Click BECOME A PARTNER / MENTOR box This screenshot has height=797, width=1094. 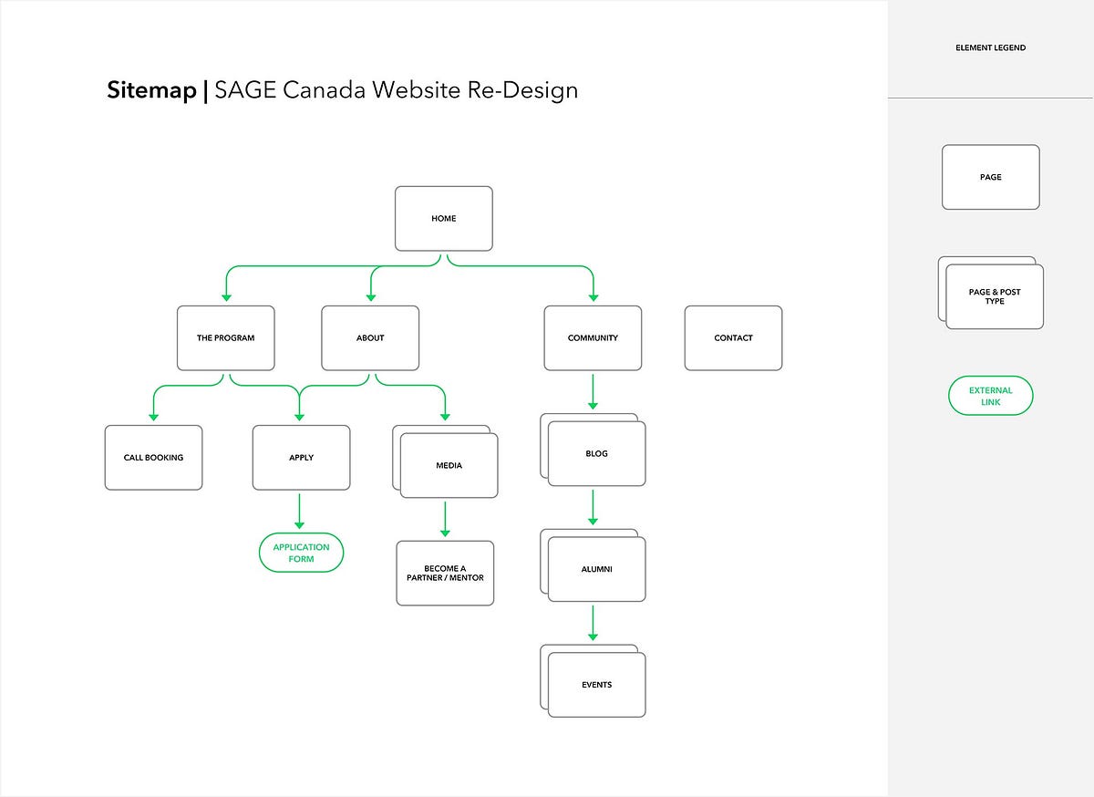(446, 574)
